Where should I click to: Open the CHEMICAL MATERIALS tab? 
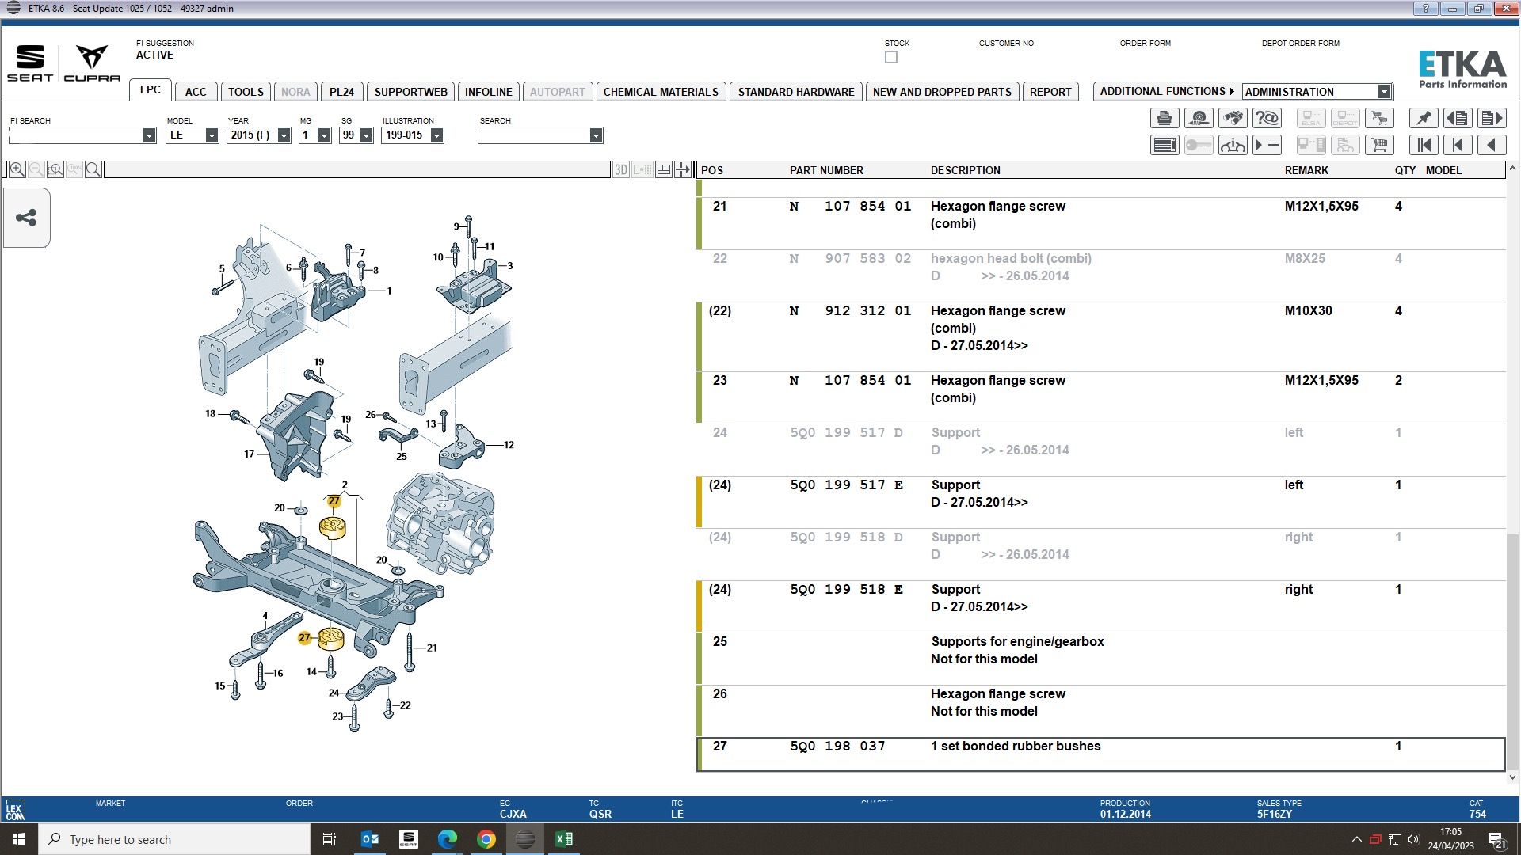coord(660,92)
